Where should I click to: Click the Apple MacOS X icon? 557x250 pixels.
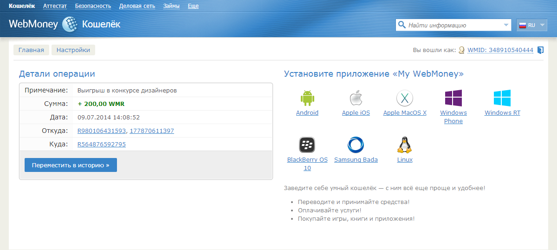click(405, 99)
